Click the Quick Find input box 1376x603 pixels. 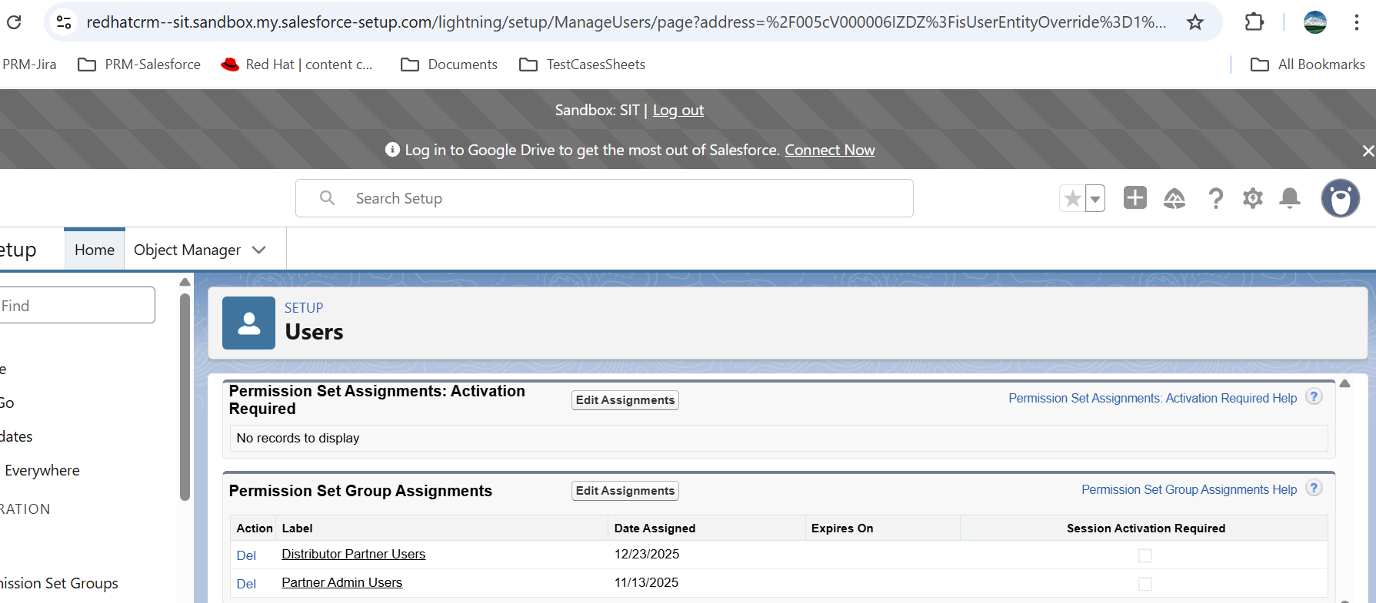(x=77, y=305)
